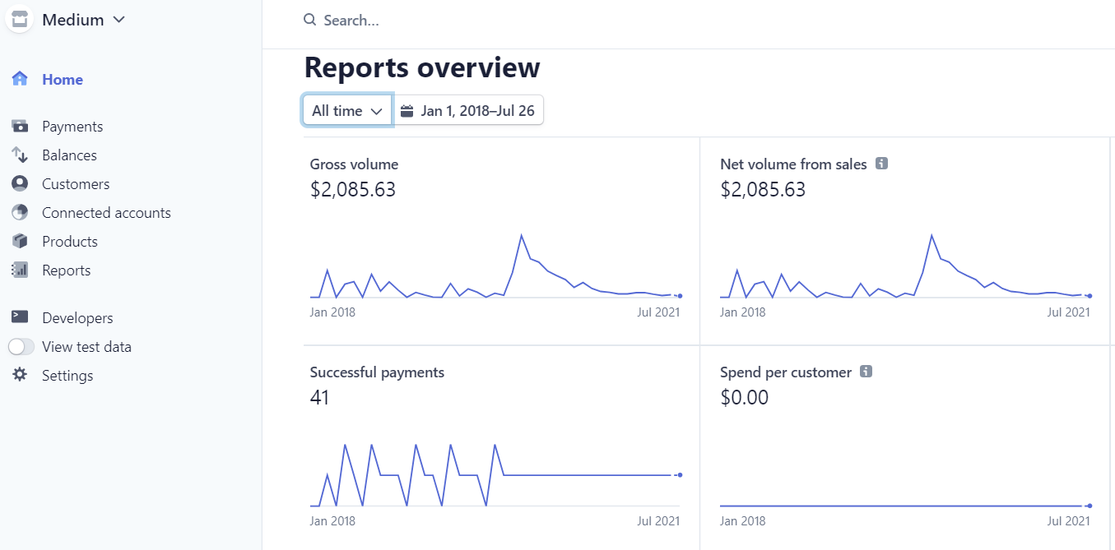
Task: Click info icon beside Spend per customer
Action: 866,372
